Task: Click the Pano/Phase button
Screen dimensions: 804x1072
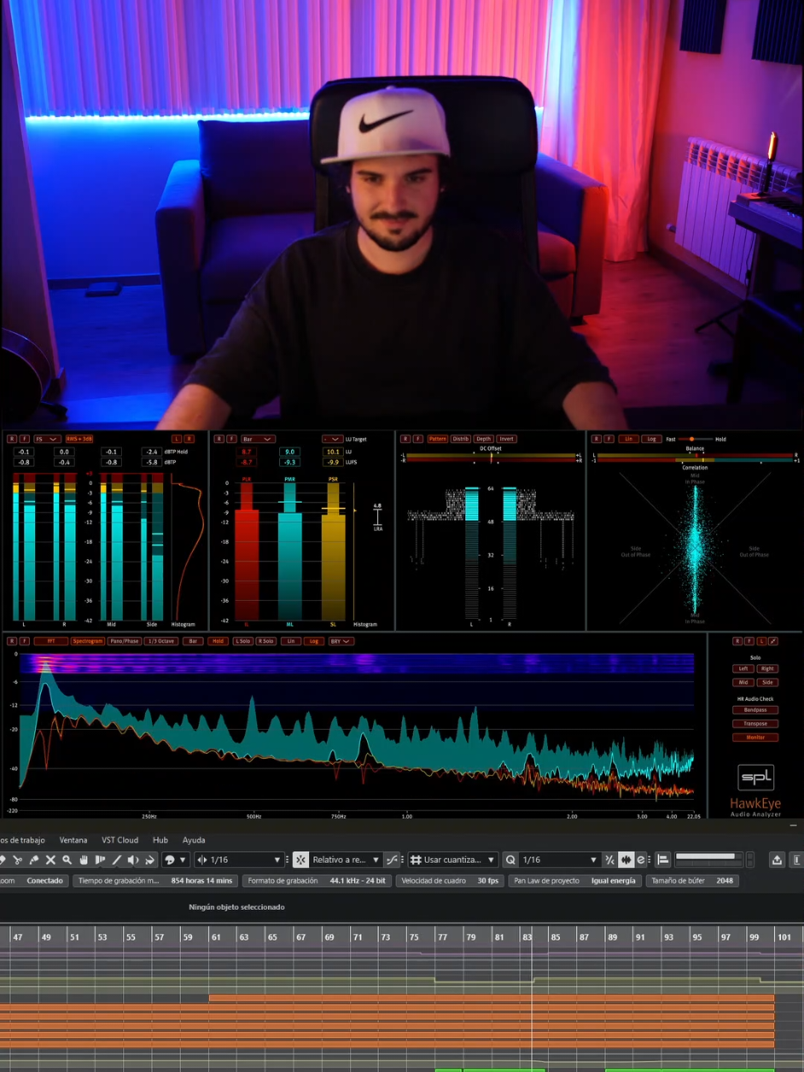Action: pos(124,641)
